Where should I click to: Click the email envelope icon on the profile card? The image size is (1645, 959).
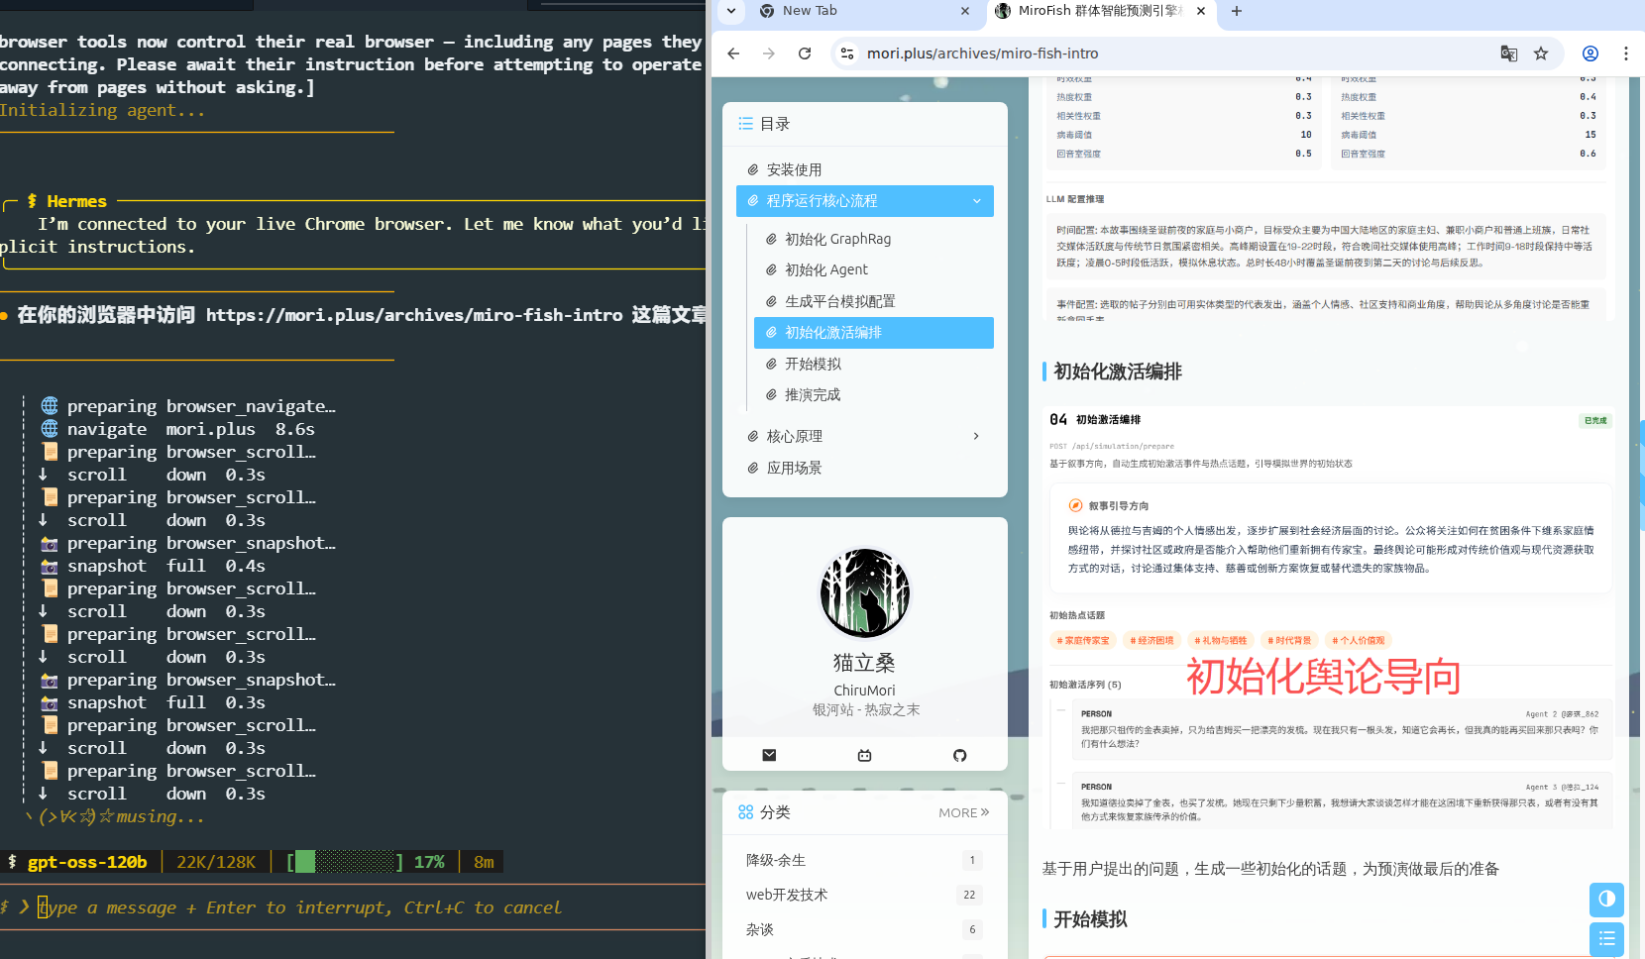coord(769,754)
